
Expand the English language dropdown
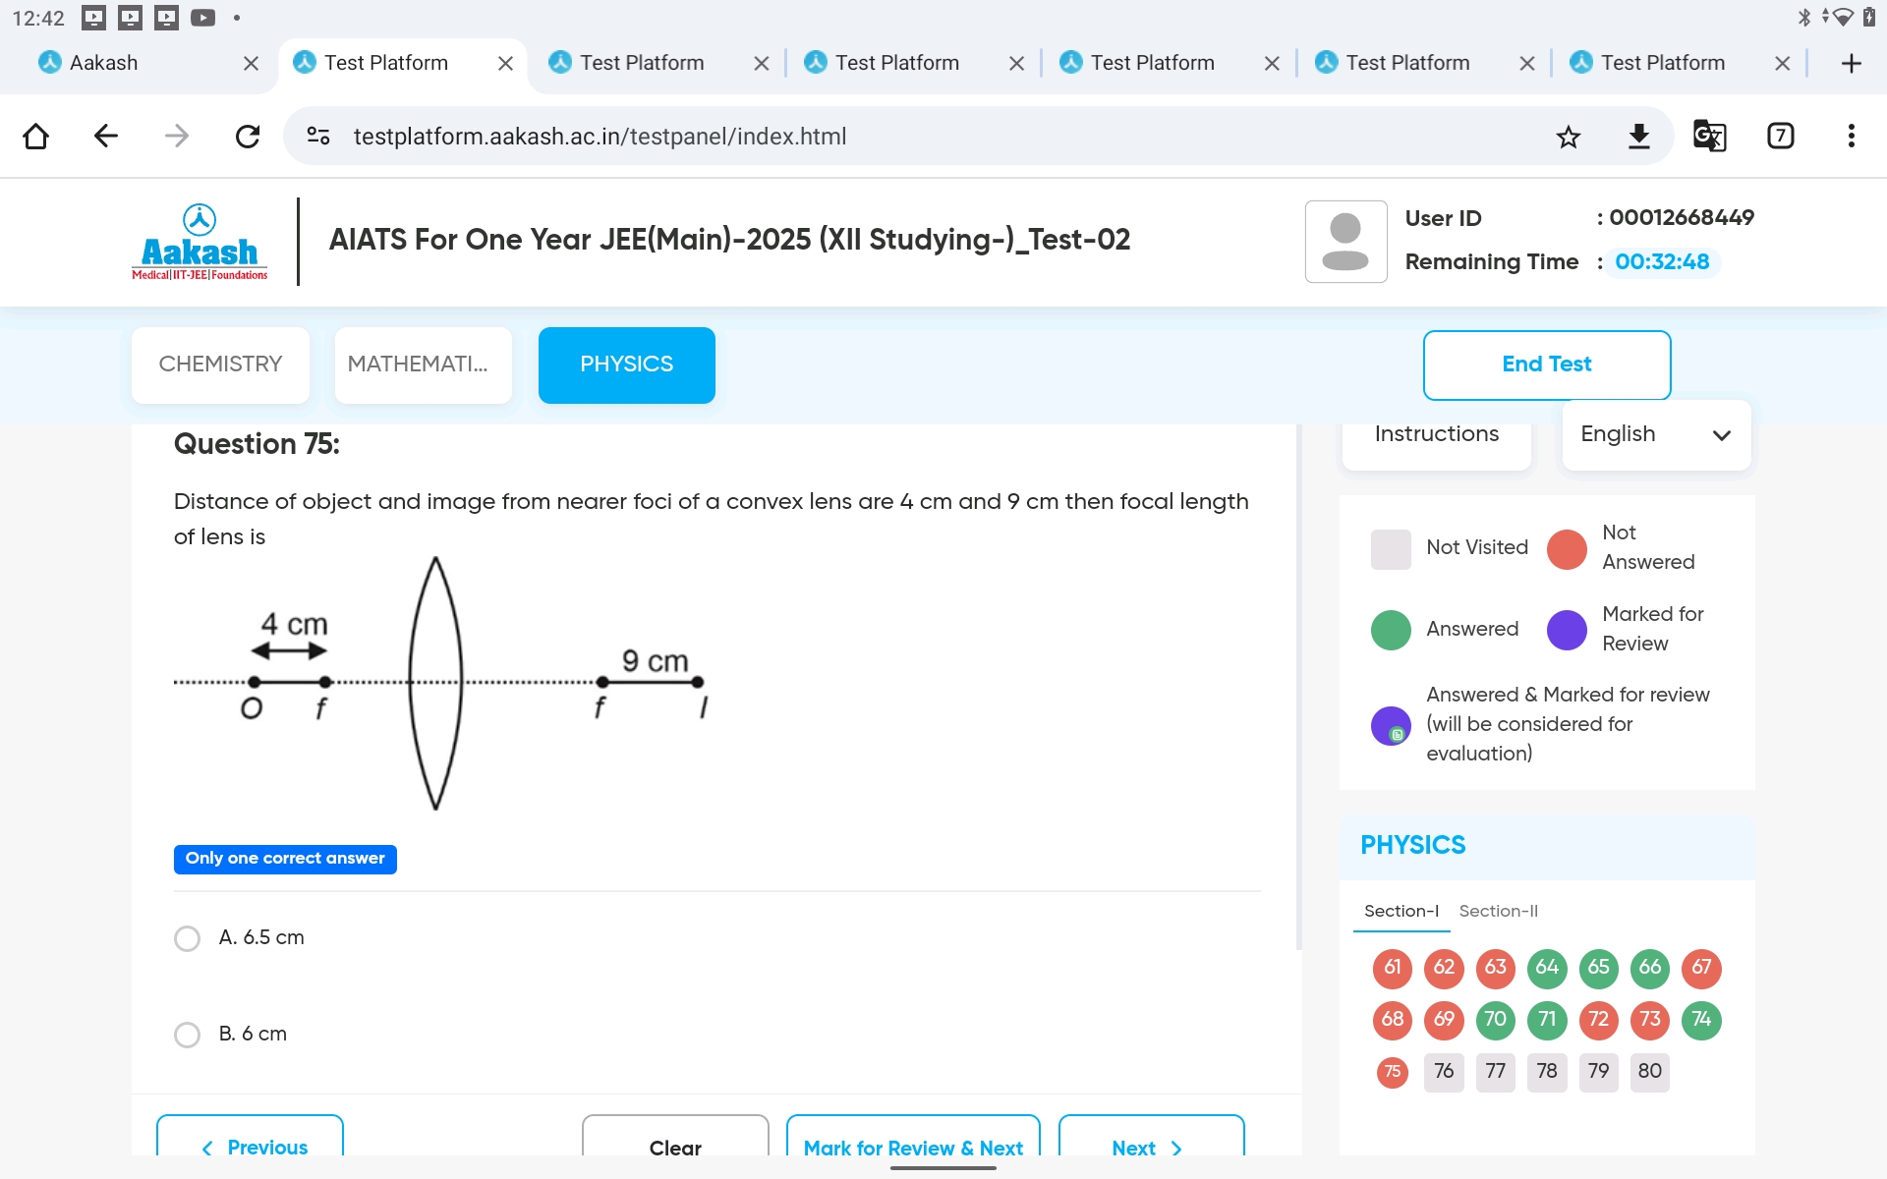[1656, 434]
